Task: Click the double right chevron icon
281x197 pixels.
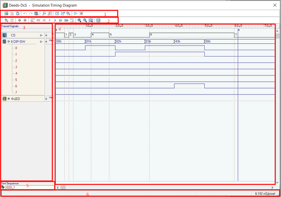Action: point(60,20)
